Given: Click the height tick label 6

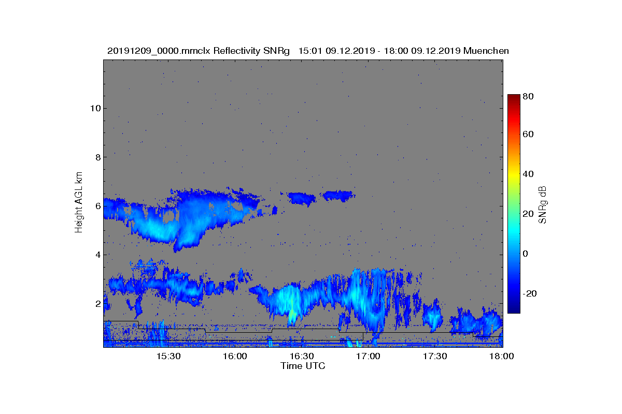Looking at the screenshot, I should 97,205.
